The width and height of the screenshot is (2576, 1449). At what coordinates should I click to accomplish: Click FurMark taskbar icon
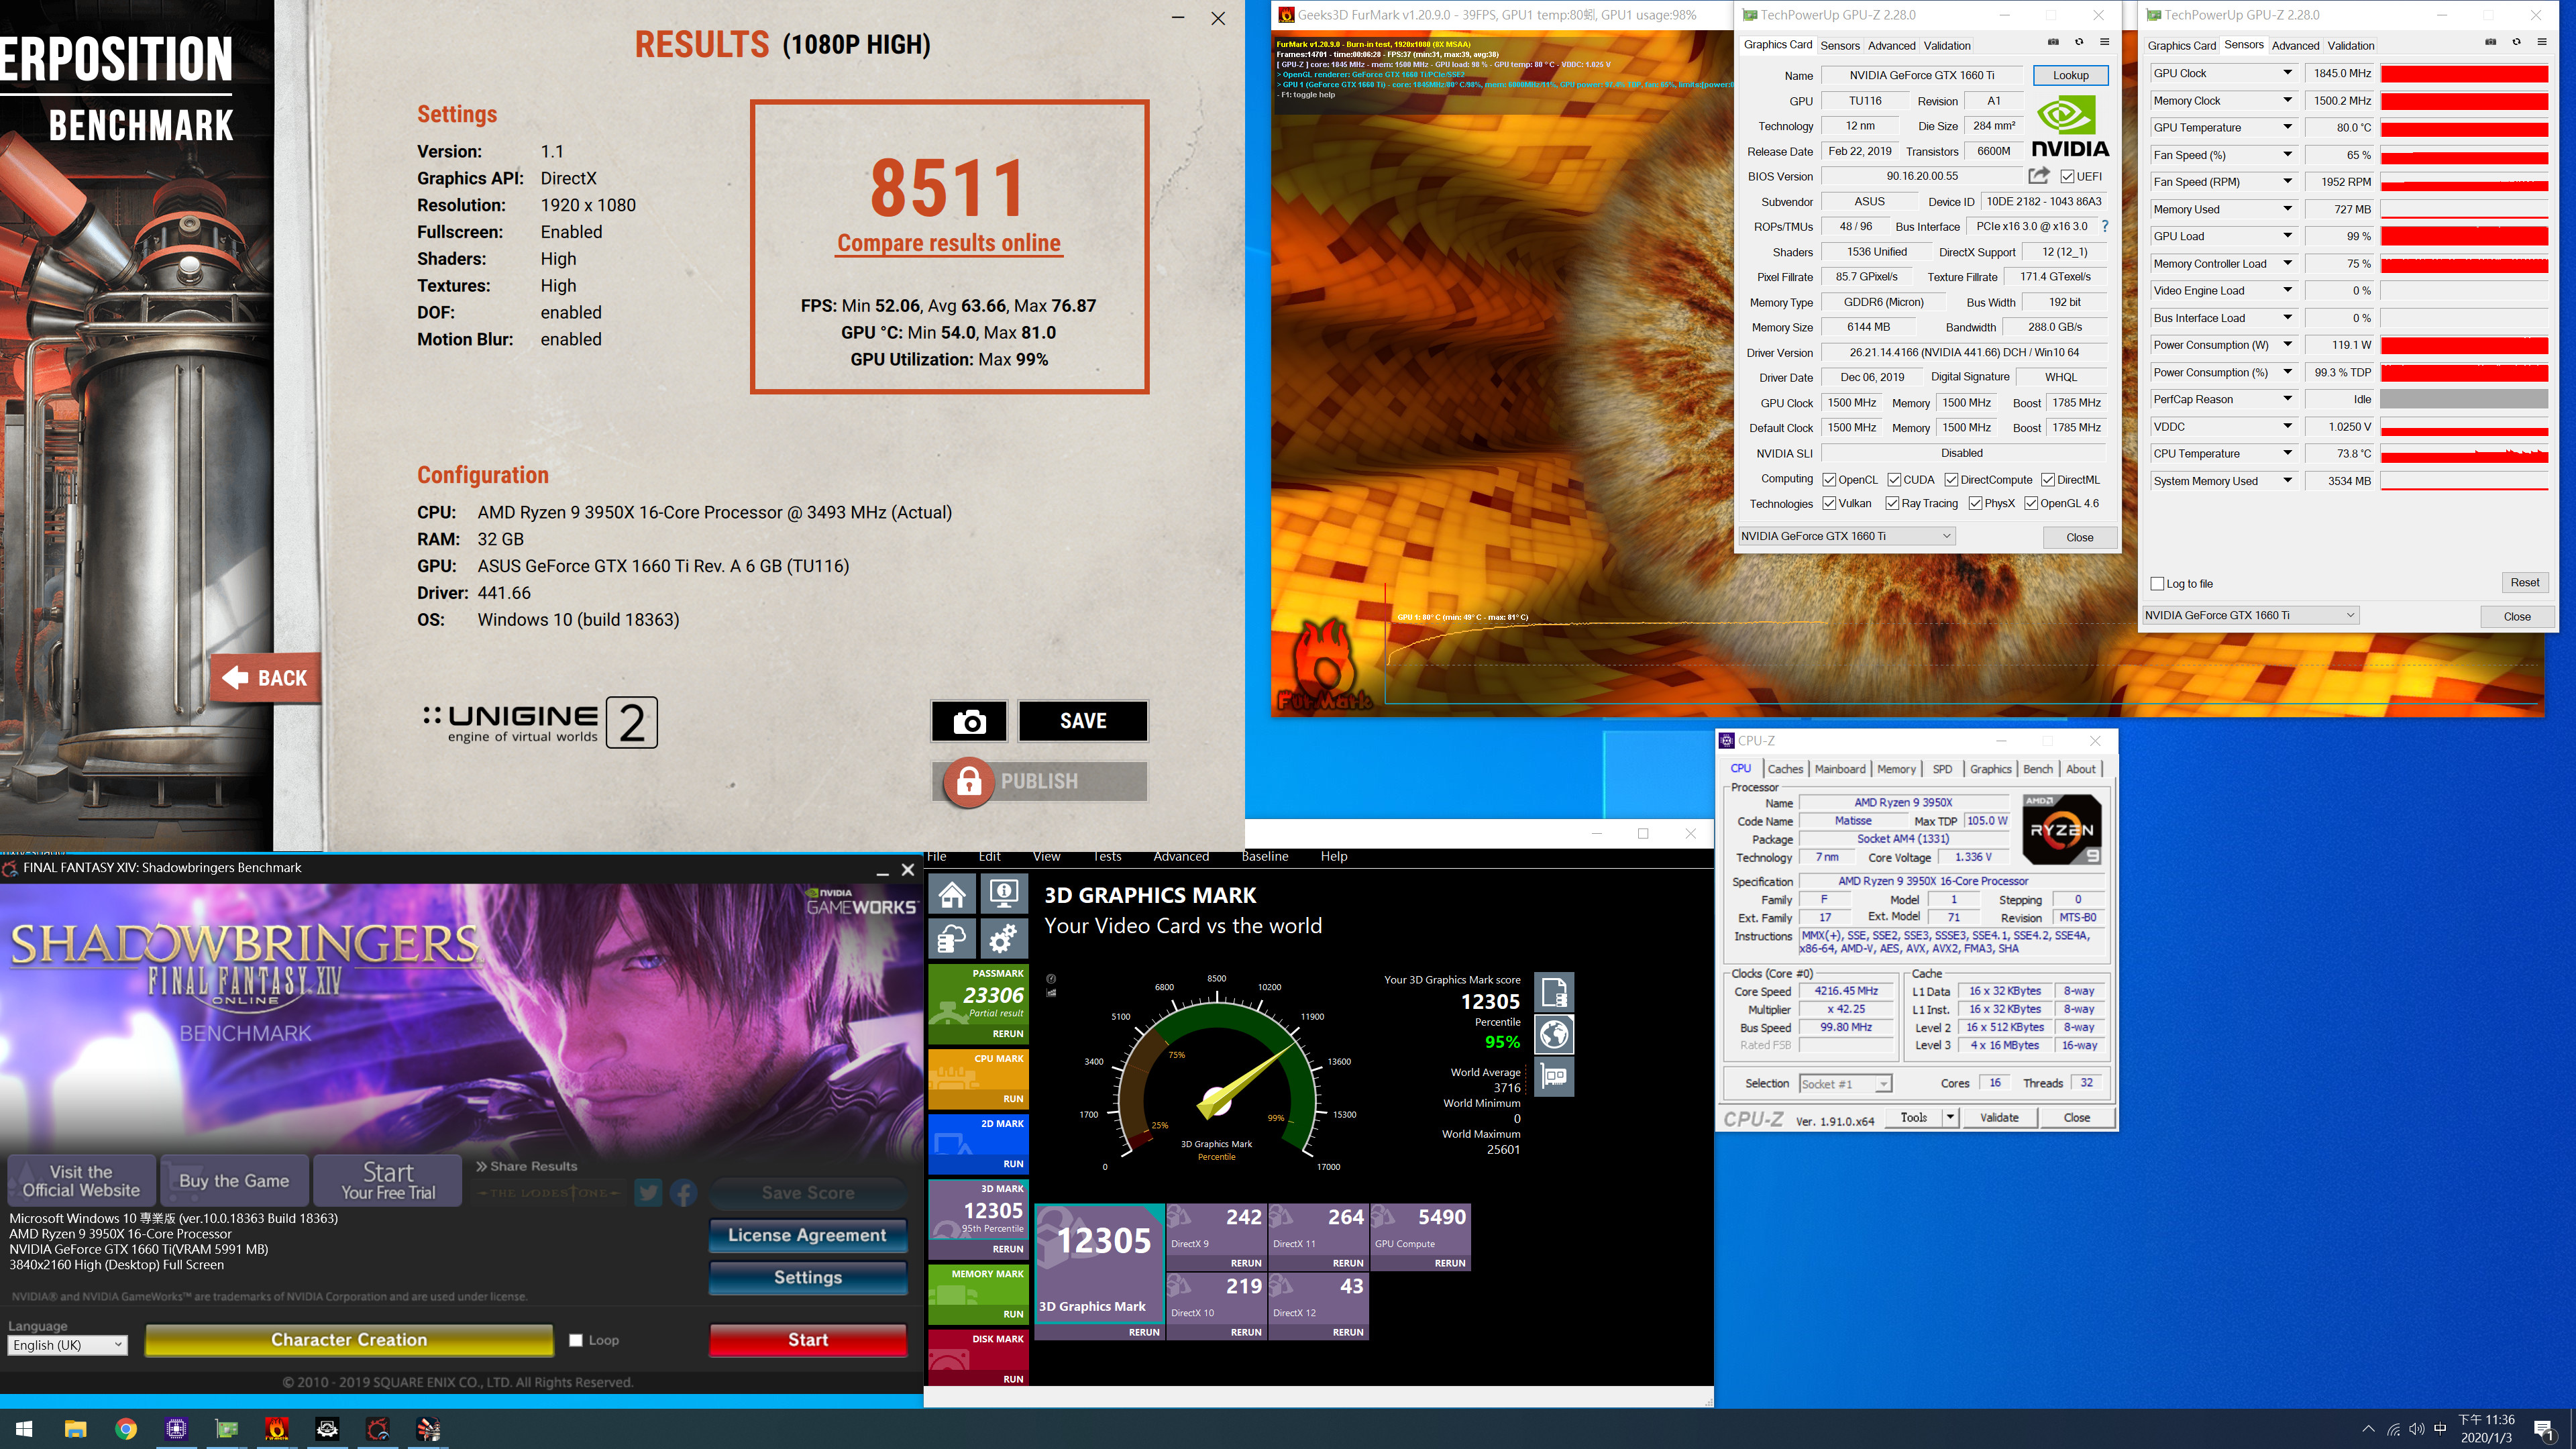(x=277, y=1429)
